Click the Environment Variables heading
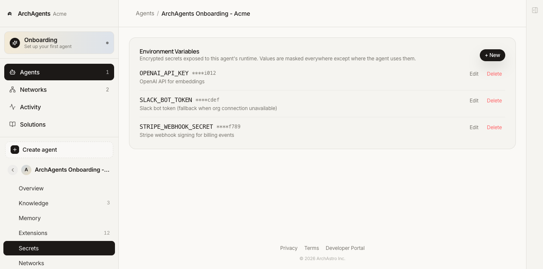 point(169,51)
